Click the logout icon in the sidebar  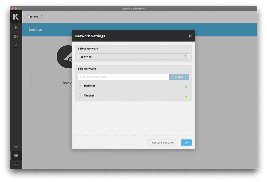click(16, 164)
